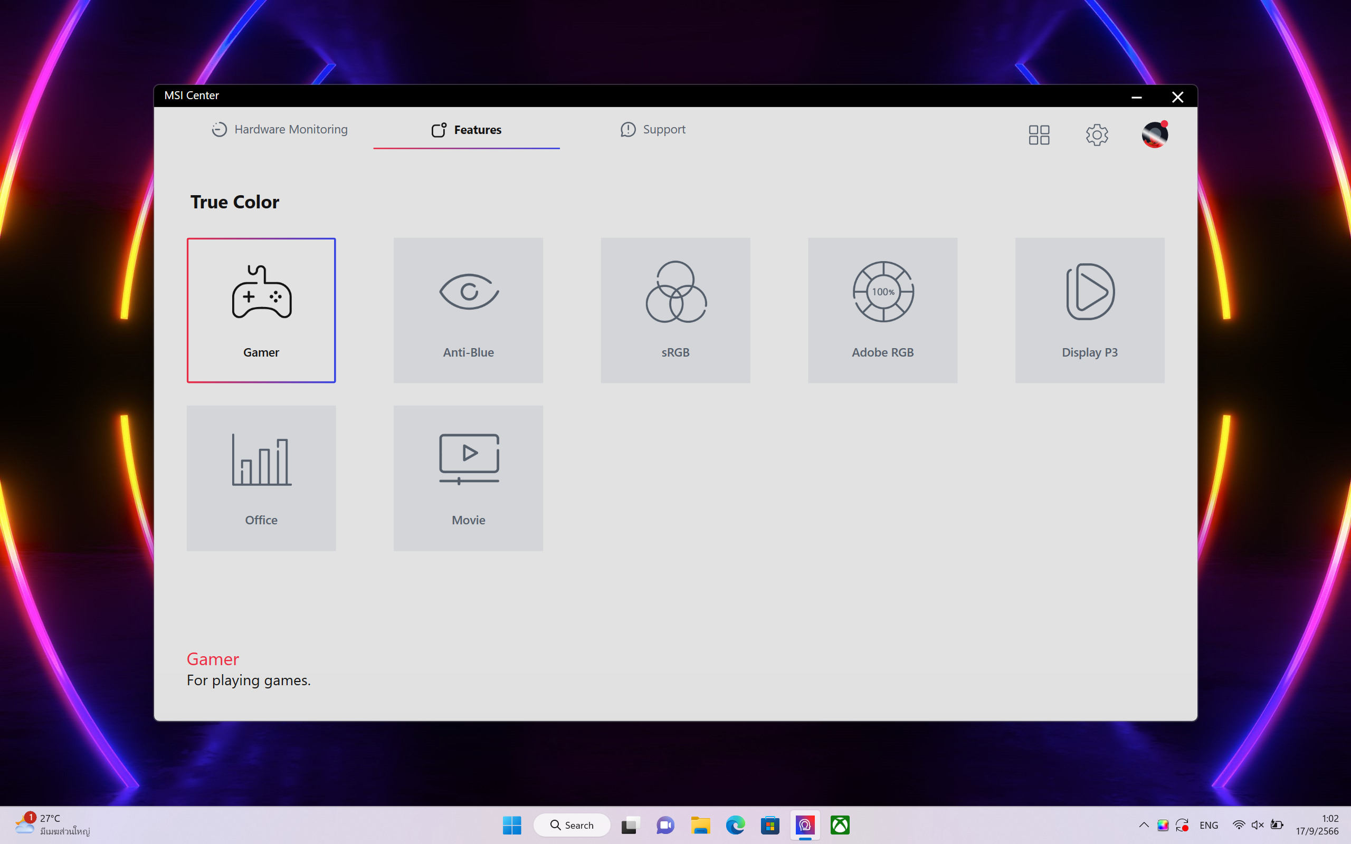Select the Display P3 mode tile
Image resolution: width=1351 pixels, height=844 pixels.
click(x=1090, y=310)
